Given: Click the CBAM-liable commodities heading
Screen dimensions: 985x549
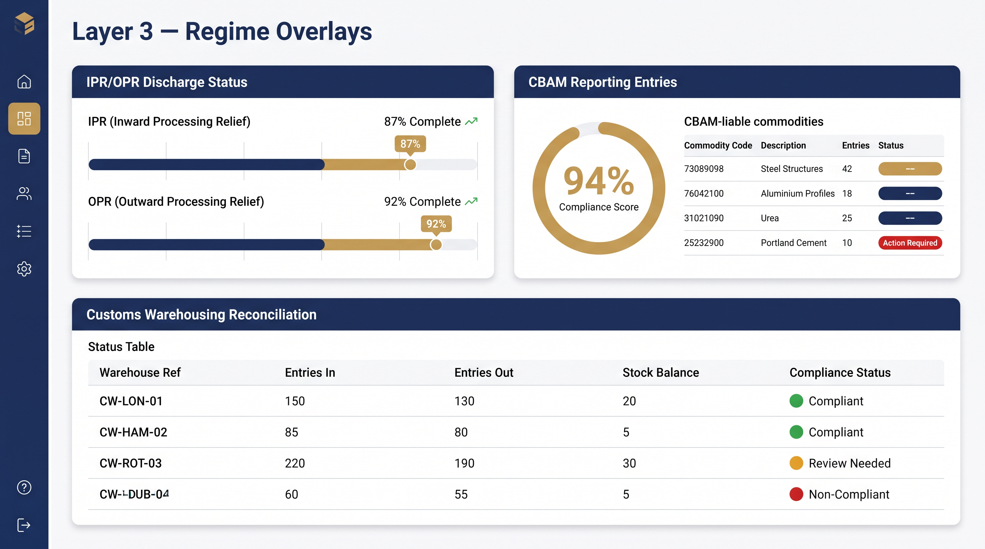Looking at the screenshot, I should (x=753, y=122).
